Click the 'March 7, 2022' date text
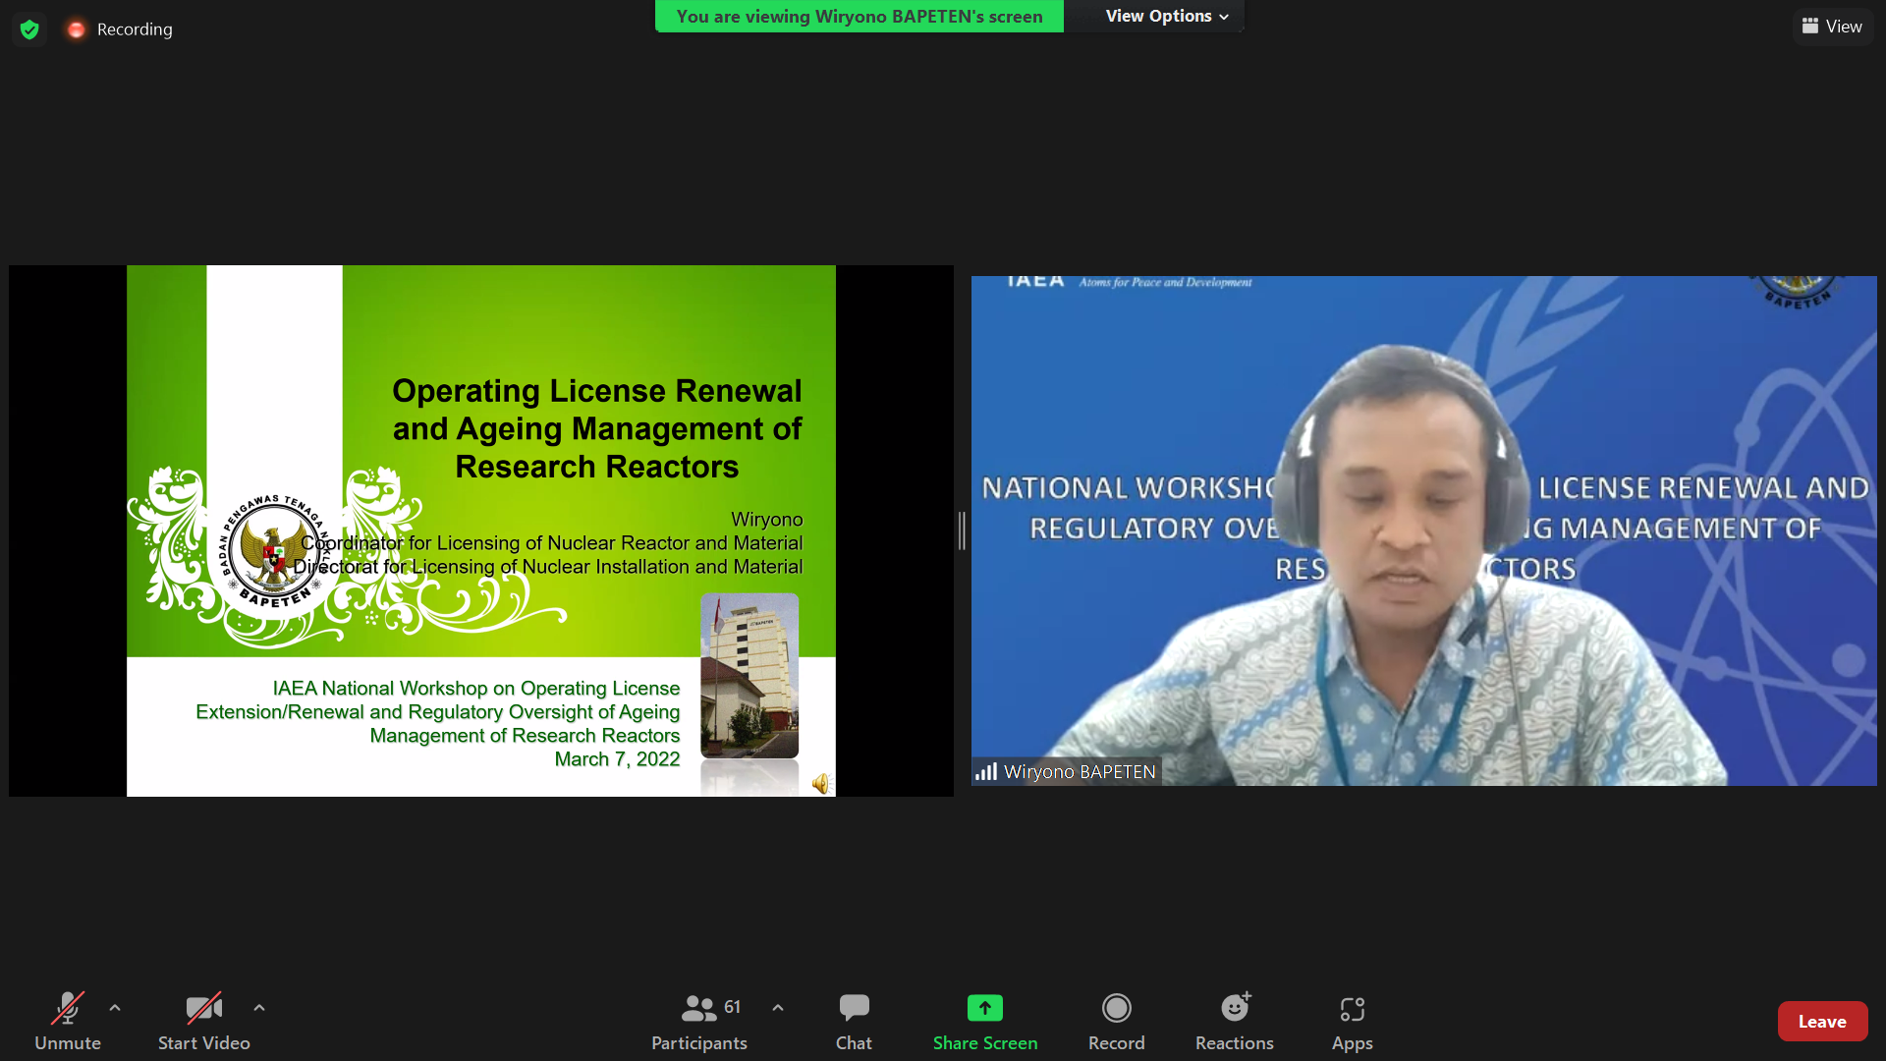The height and width of the screenshot is (1061, 1886). click(x=617, y=759)
